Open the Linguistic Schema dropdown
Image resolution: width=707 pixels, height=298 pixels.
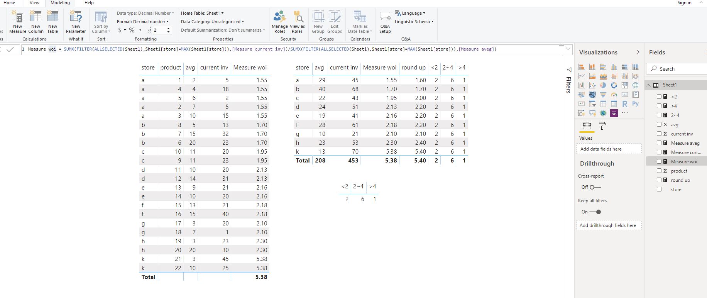414,22
